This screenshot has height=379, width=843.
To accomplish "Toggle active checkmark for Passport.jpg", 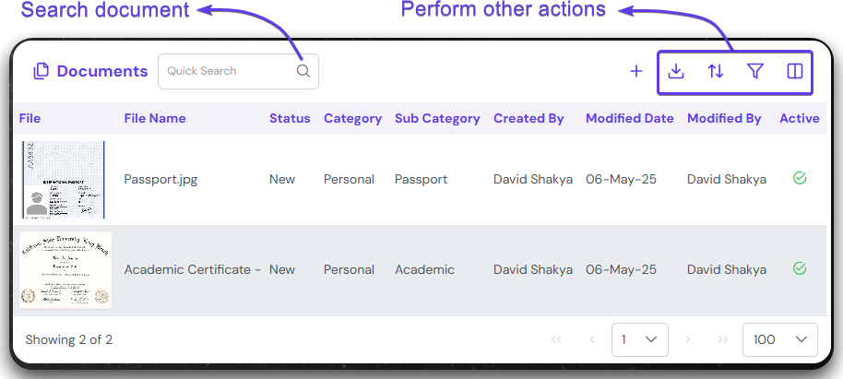I will 800,178.
